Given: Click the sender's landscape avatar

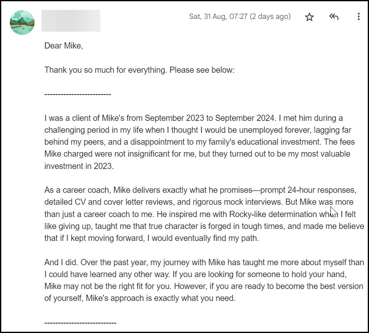Looking at the screenshot, I should 22,23.
